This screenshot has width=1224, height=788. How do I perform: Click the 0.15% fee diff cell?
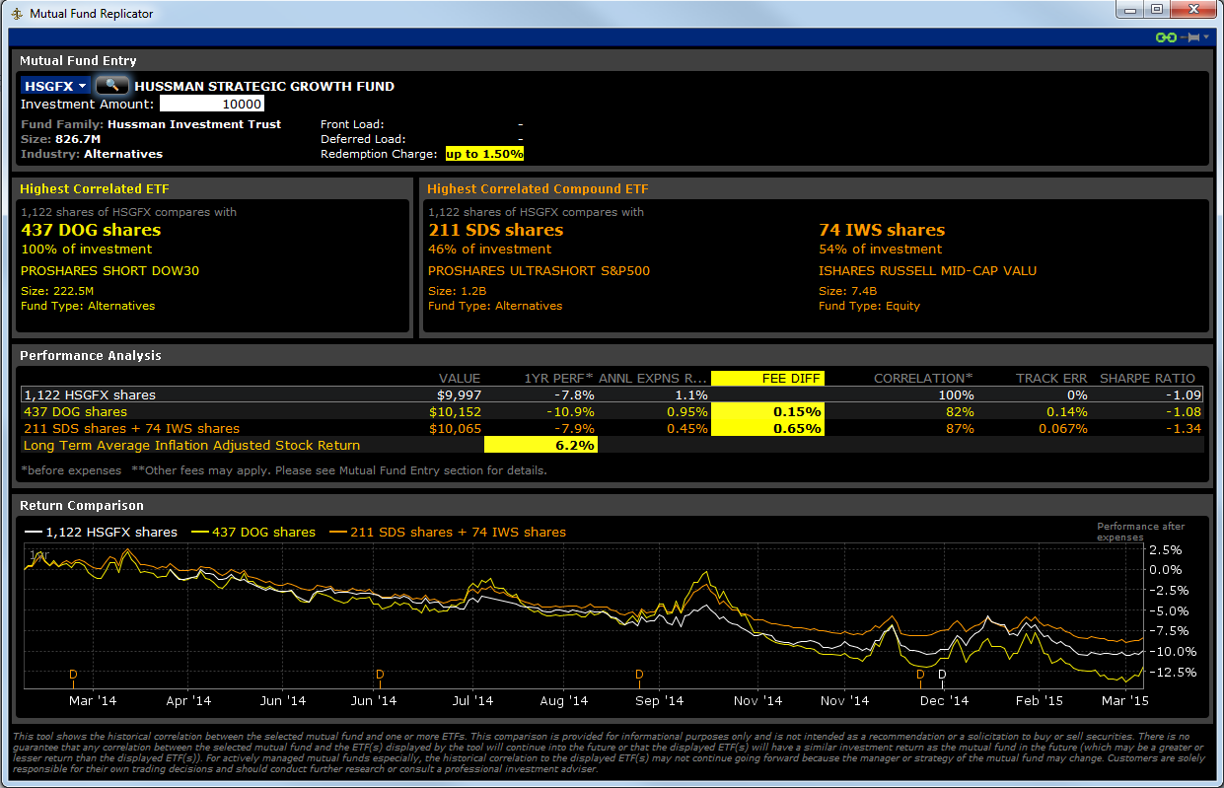point(767,411)
